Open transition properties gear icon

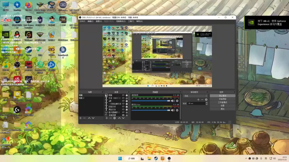click(x=206, y=100)
